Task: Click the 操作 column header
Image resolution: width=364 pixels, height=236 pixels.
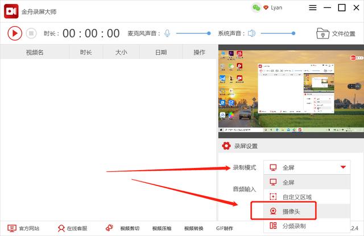Action: pyautogui.click(x=200, y=52)
